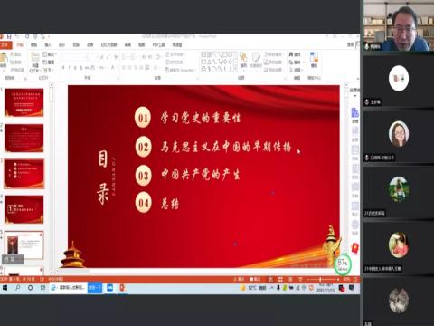The image size is (434, 326).
Task: Click the red envelope icon beside slide
Action: click(355, 248)
